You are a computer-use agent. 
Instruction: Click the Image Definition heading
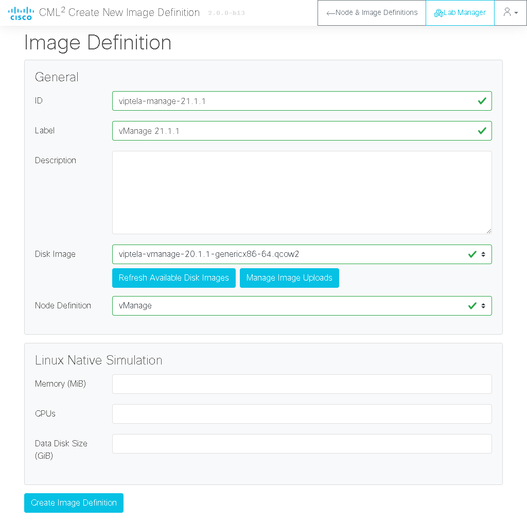(x=98, y=43)
